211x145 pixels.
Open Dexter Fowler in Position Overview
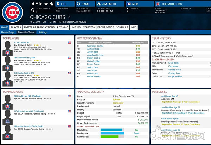94,64
